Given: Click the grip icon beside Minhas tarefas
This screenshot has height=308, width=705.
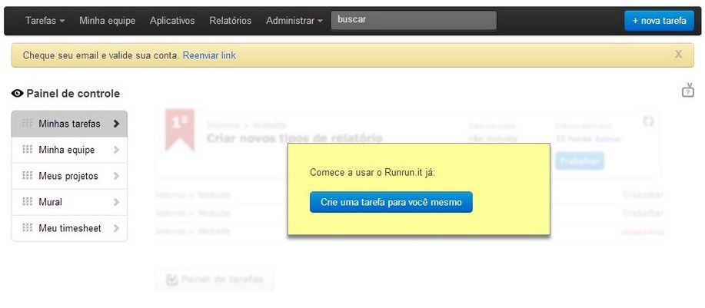Looking at the screenshot, I should (x=28, y=123).
